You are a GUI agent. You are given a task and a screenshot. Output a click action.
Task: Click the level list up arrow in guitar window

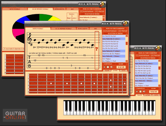pos(127,36)
